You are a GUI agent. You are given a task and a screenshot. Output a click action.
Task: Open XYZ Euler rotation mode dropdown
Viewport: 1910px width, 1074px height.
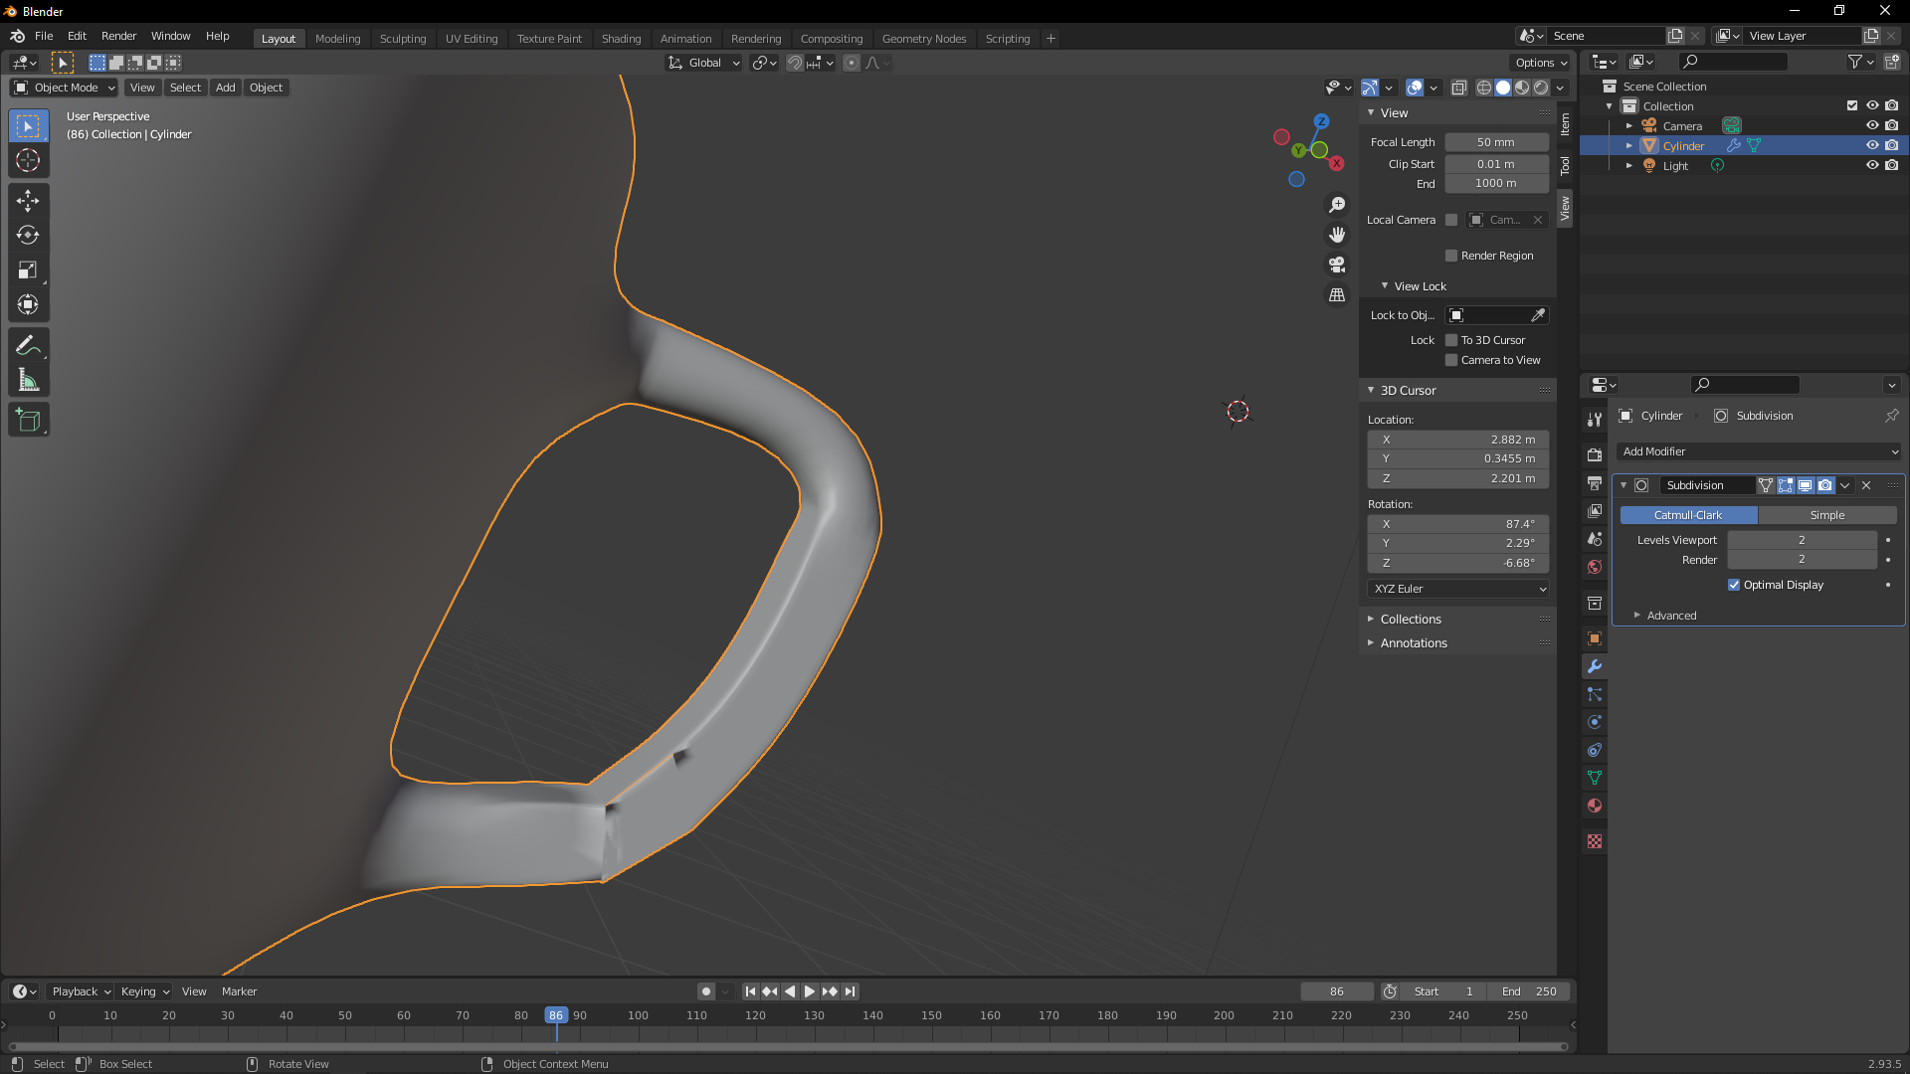click(1458, 589)
